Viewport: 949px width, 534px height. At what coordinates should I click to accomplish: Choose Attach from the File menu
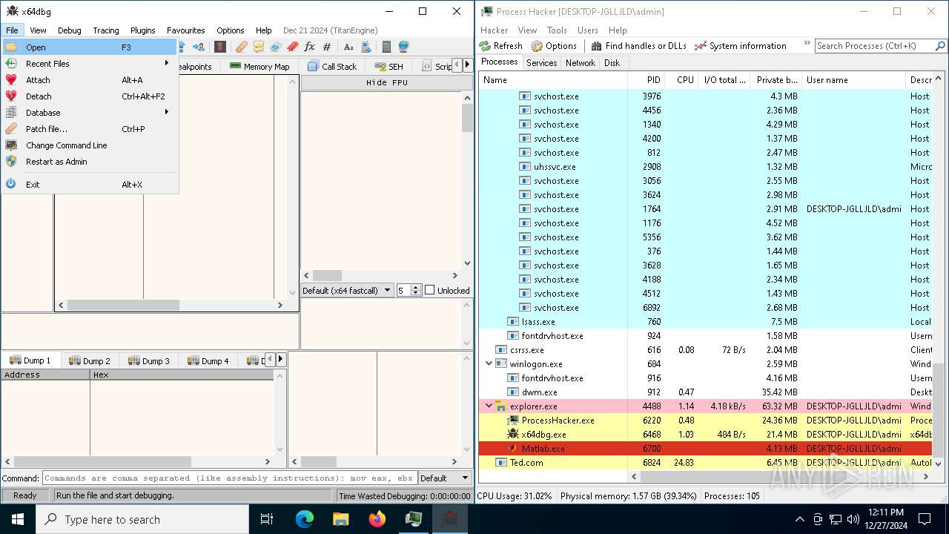tap(89, 80)
